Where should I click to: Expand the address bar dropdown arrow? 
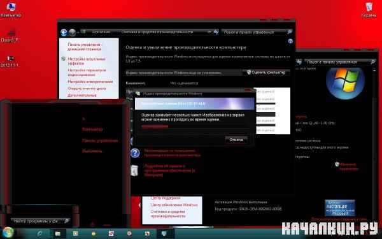point(209,32)
